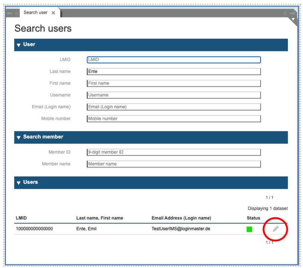Click the left panel grip handle

16,12
